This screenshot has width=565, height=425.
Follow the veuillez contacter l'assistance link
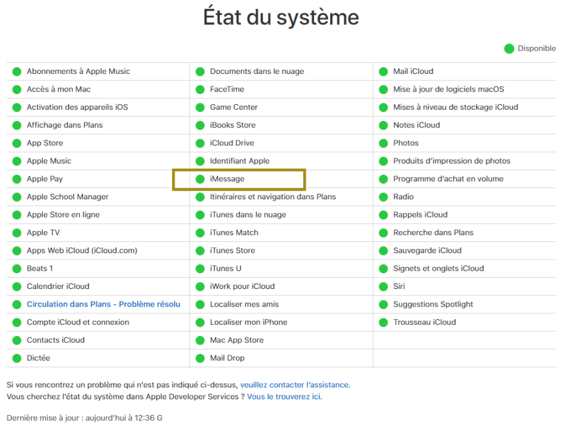click(294, 385)
